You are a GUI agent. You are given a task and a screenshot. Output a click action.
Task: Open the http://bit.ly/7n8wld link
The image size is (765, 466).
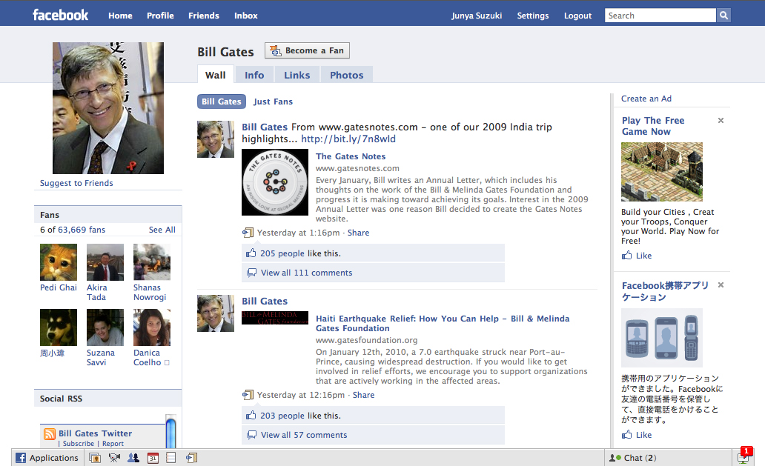click(x=348, y=139)
